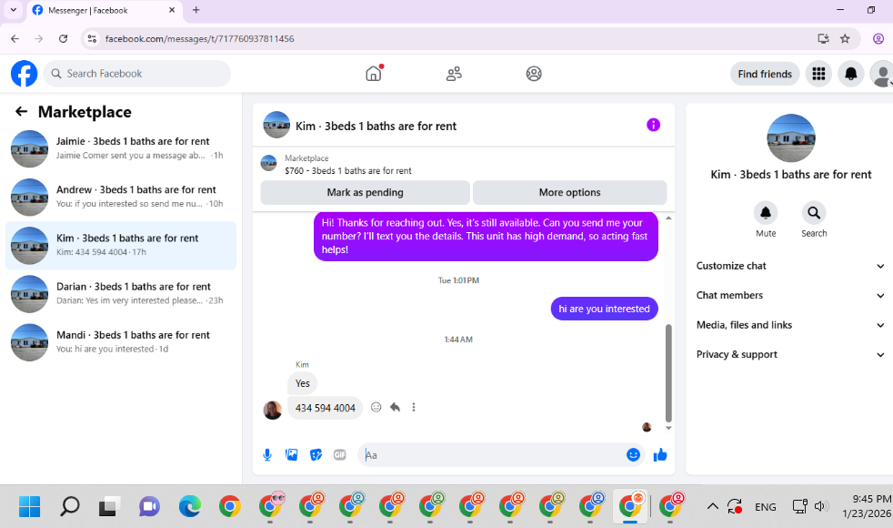This screenshot has height=528, width=893.
Task: React to the 434 594 4004 message
Action: click(x=376, y=407)
